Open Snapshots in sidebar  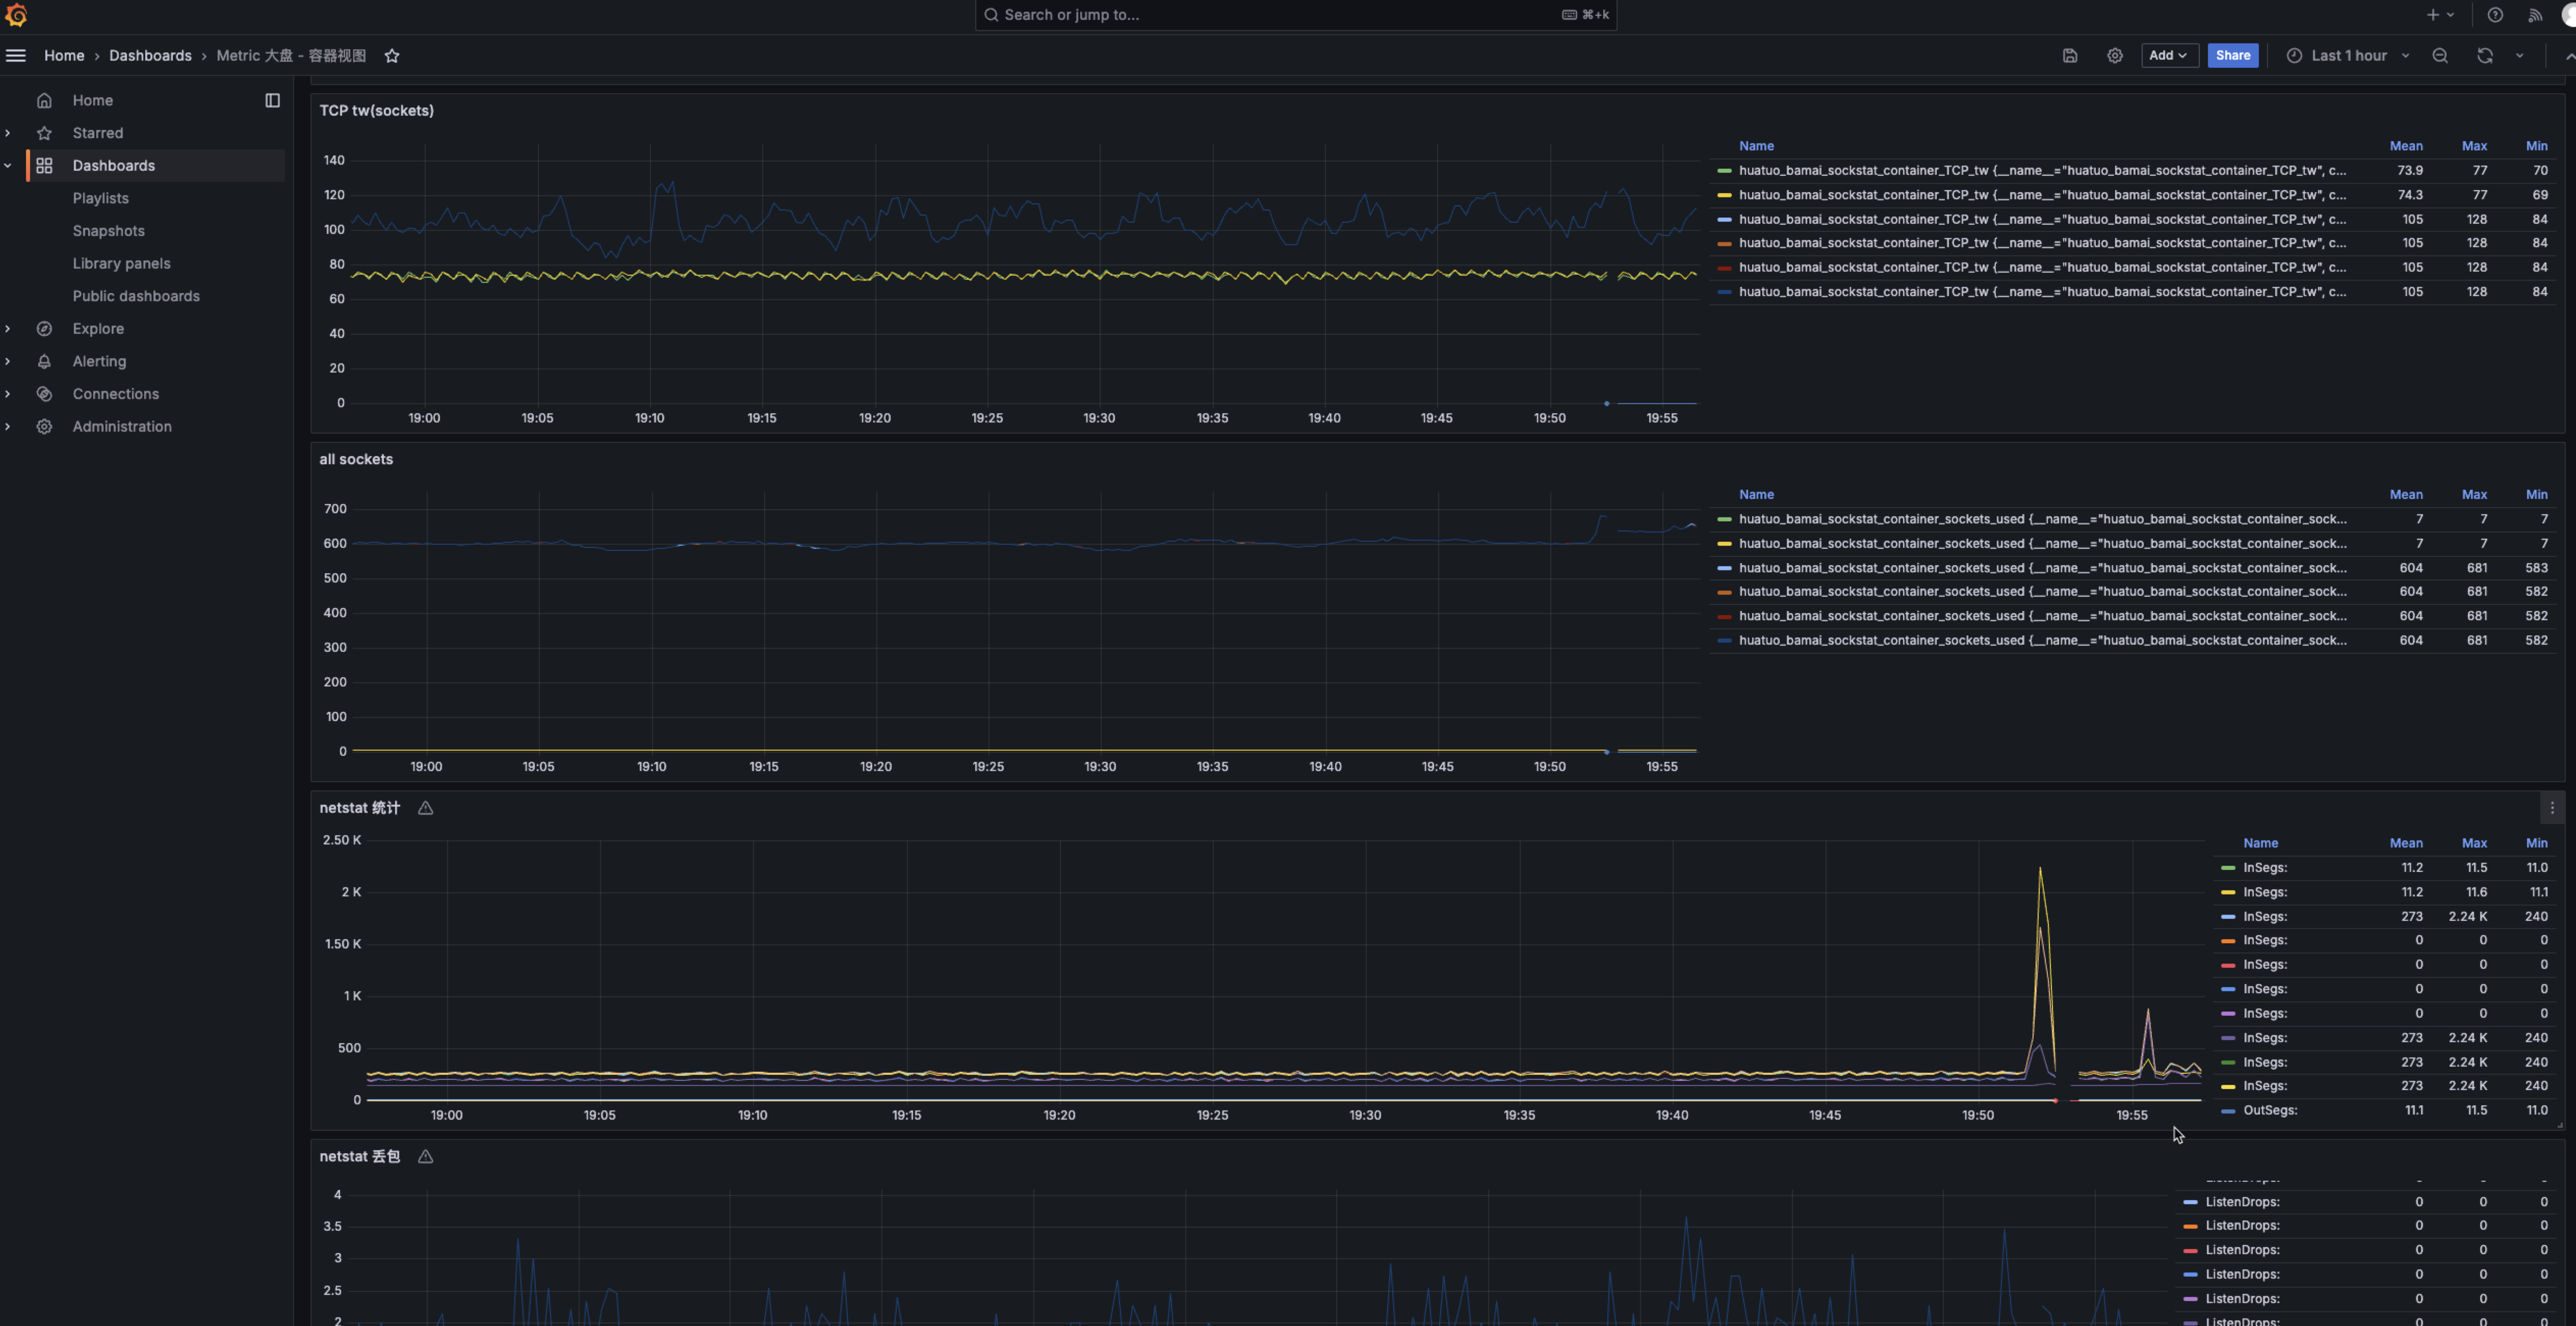pyautogui.click(x=108, y=231)
